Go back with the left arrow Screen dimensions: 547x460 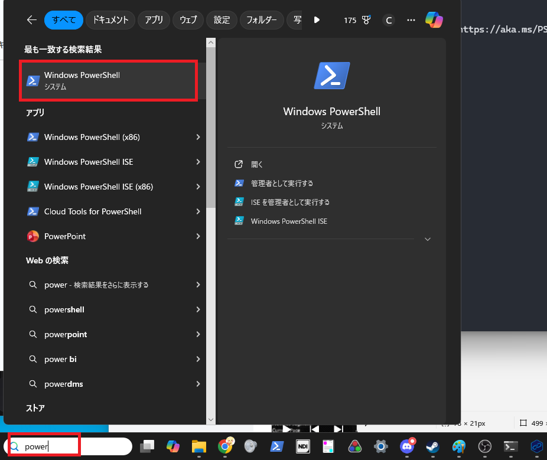pyautogui.click(x=32, y=20)
